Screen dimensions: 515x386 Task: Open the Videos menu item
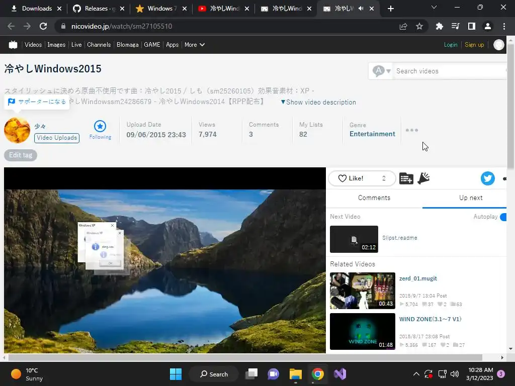coord(33,45)
